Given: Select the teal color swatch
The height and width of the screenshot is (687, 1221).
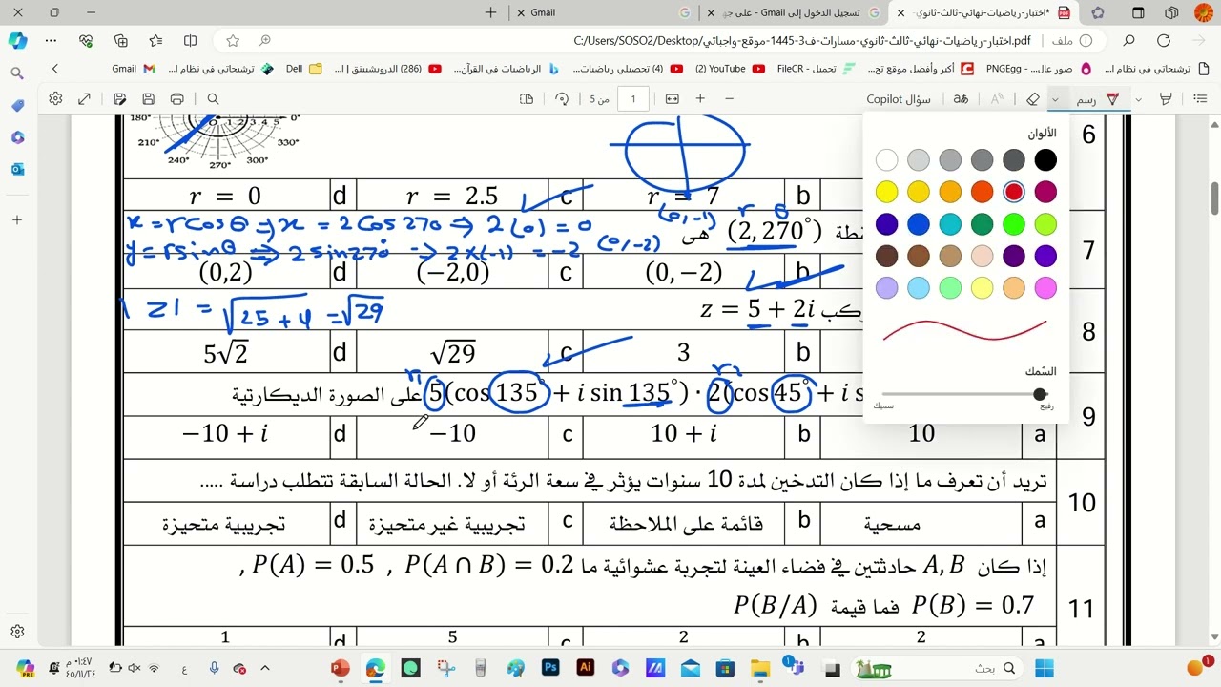Looking at the screenshot, I should pos(950,224).
